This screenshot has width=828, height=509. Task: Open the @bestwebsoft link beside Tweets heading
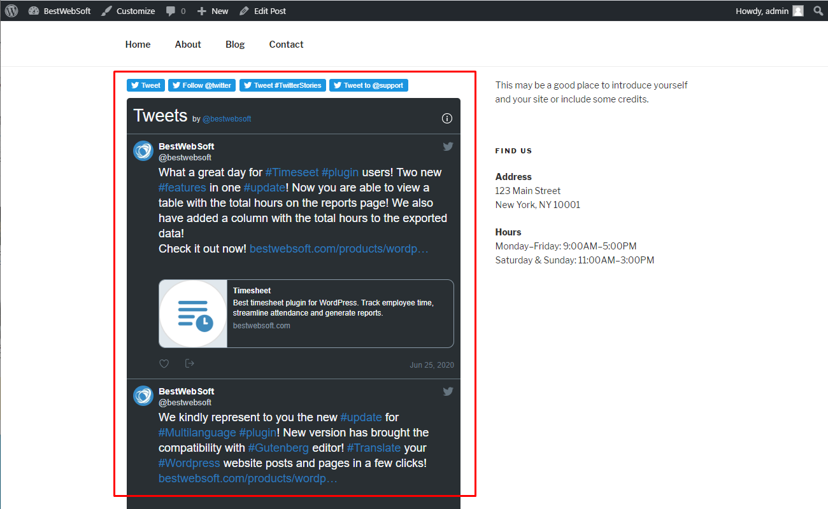coord(227,119)
